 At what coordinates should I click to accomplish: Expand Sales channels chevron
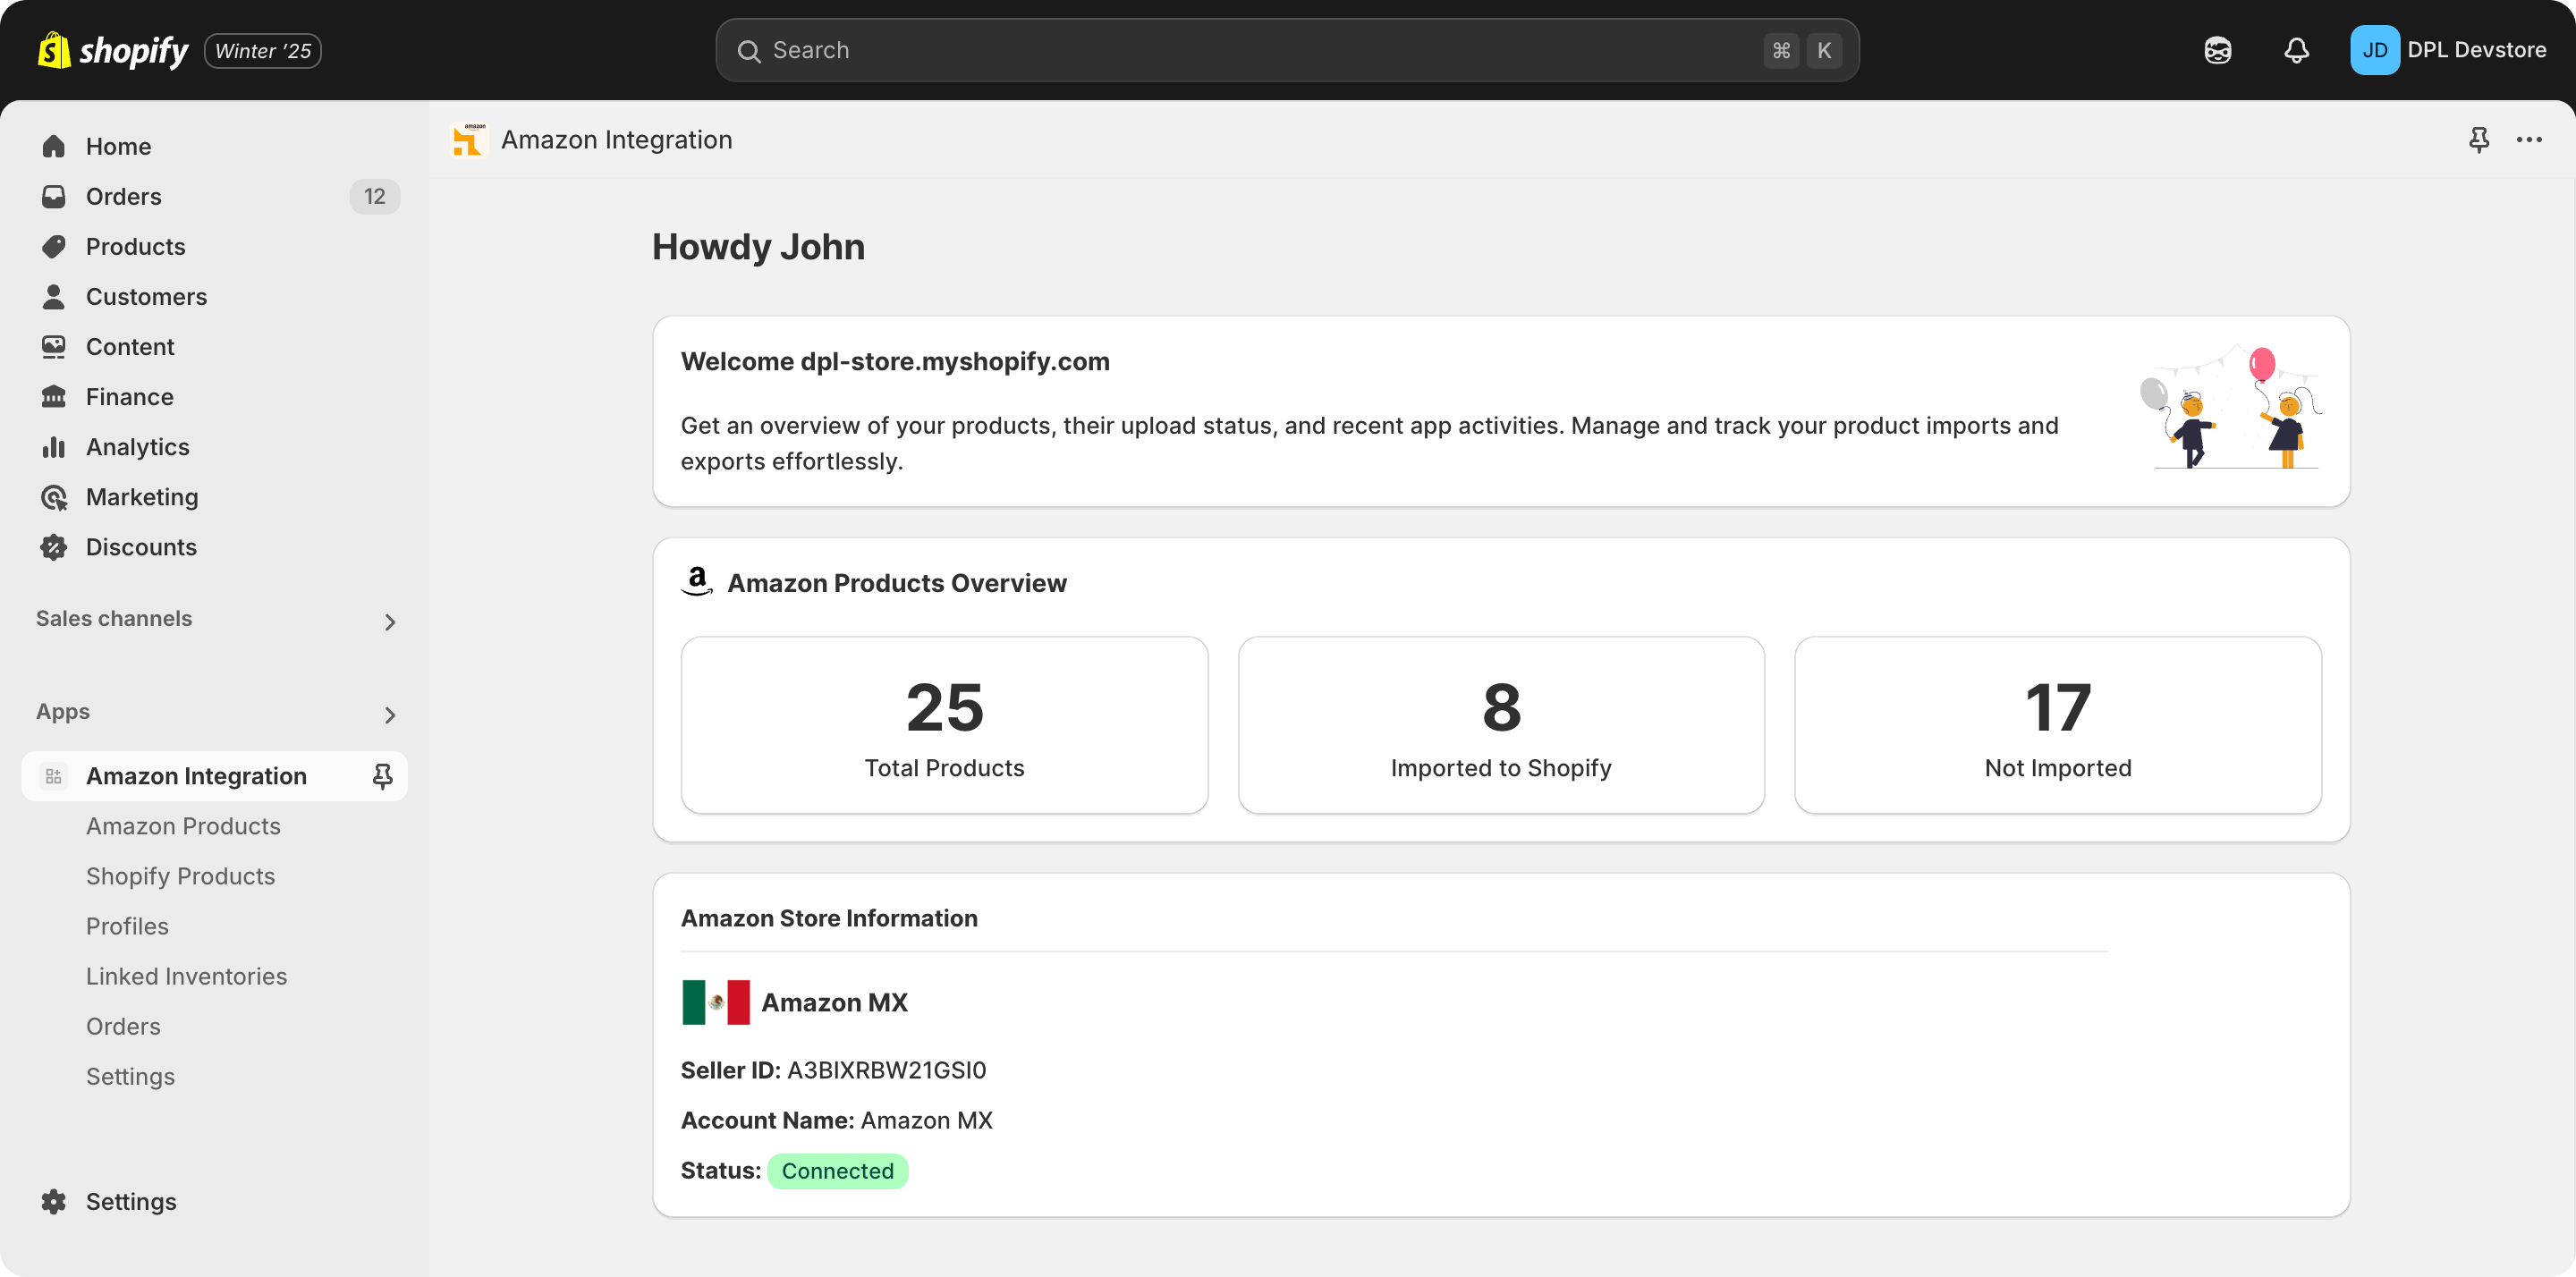coord(390,622)
